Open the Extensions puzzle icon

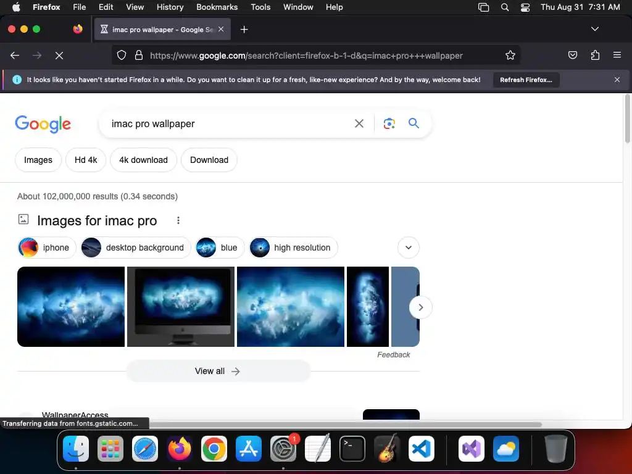595,55
